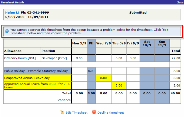Click the Edit Timesheet pencil icon
The width and height of the screenshot is (184, 117).
pos(63,112)
